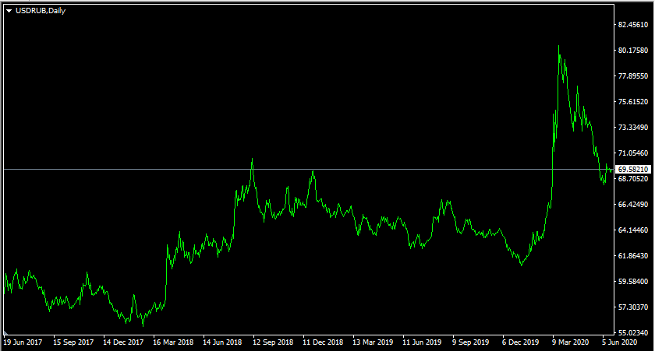Viewport: 655px width, 351px height.
Task: Click the 59.58400 price axis label
Action: (x=633, y=282)
